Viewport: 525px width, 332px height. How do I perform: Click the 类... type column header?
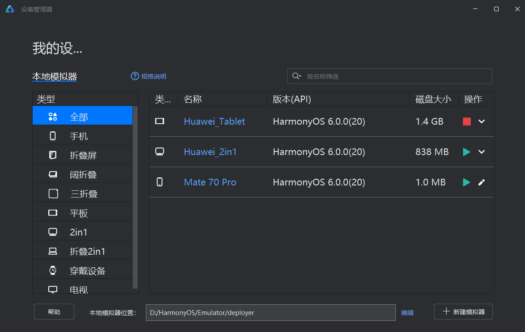pos(163,99)
